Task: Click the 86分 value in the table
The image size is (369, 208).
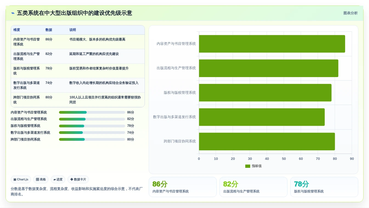Action: pos(49,39)
